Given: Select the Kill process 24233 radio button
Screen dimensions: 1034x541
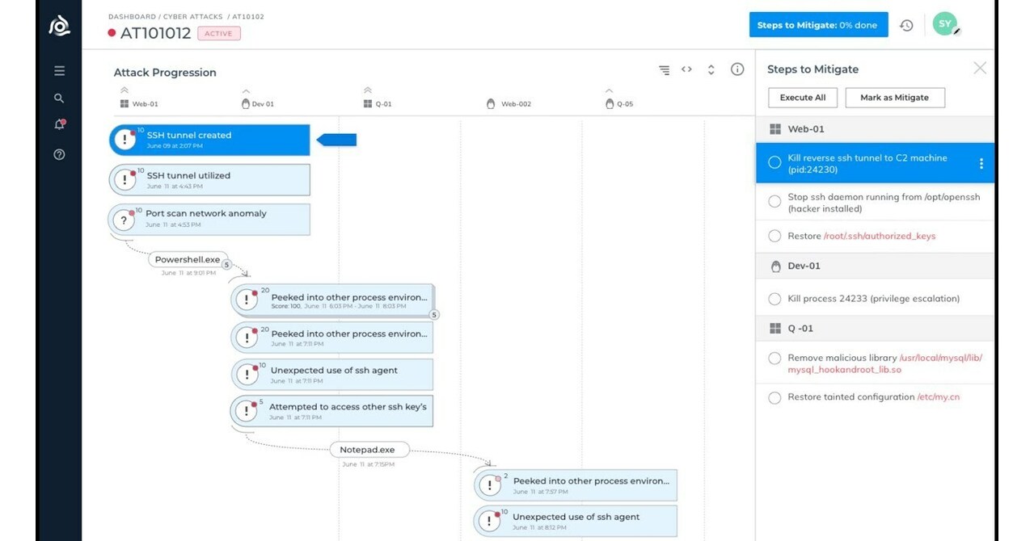Looking at the screenshot, I should coord(774,299).
